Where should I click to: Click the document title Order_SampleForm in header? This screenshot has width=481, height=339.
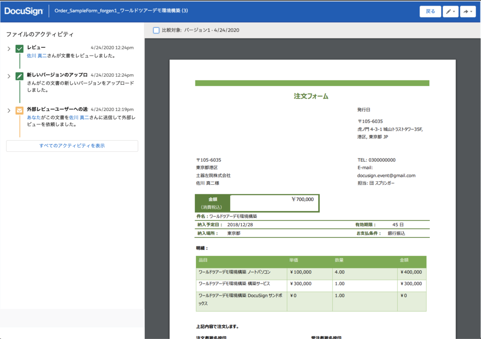tap(121, 10)
